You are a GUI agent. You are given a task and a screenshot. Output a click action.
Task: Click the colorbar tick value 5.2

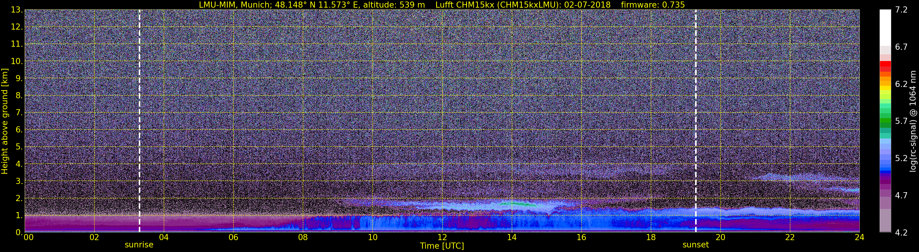click(901, 158)
